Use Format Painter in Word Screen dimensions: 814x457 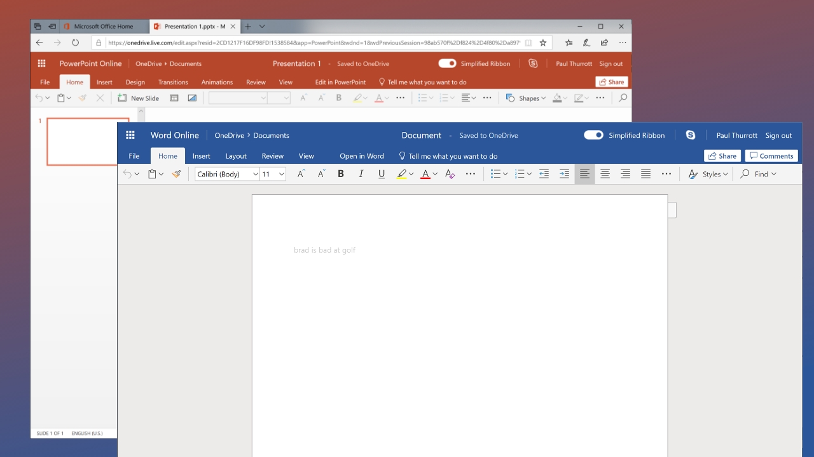(177, 174)
